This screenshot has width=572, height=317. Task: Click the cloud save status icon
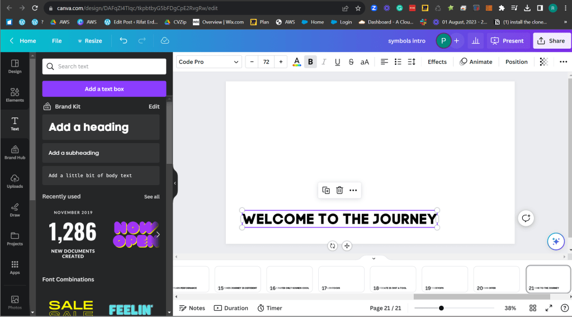pyautogui.click(x=165, y=41)
